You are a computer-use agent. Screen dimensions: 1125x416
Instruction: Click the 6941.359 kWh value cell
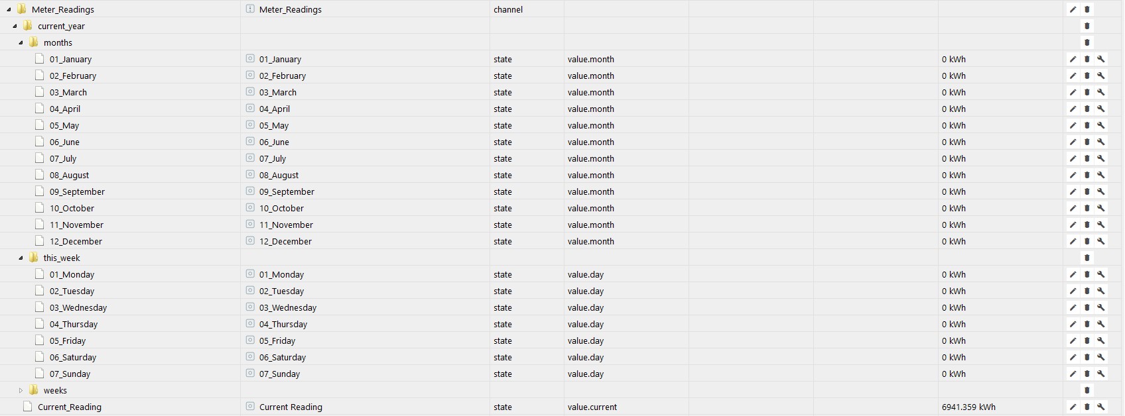[968, 407]
